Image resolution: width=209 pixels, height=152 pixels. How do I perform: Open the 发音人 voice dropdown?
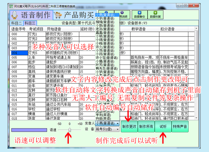[118, 123]
